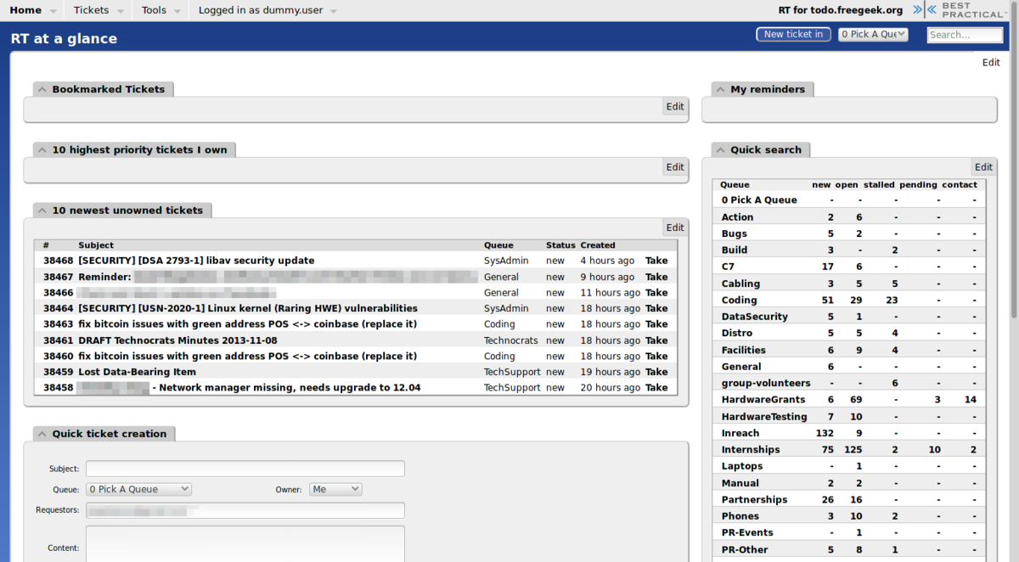
Task: Collapse the Quick search panel arrow
Action: coord(721,150)
